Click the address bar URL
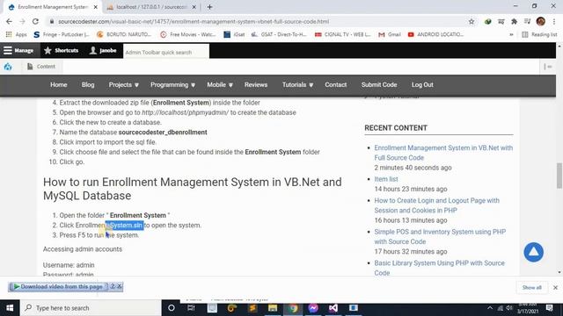 (194, 21)
